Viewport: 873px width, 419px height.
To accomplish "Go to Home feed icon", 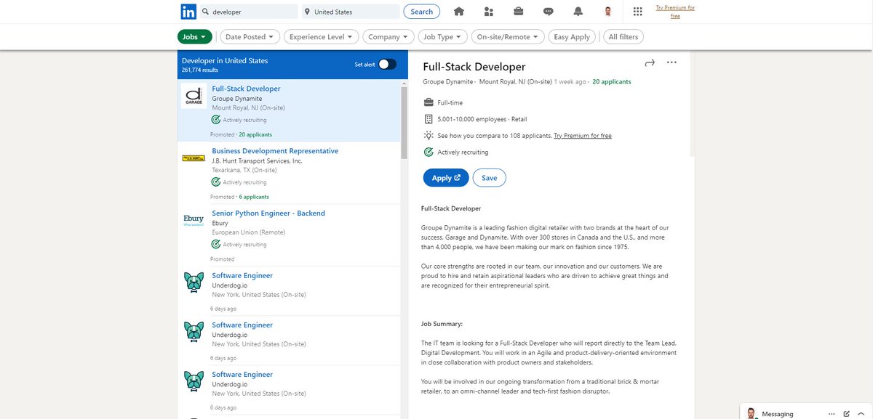I will pyautogui.click(x=459, y=12).
